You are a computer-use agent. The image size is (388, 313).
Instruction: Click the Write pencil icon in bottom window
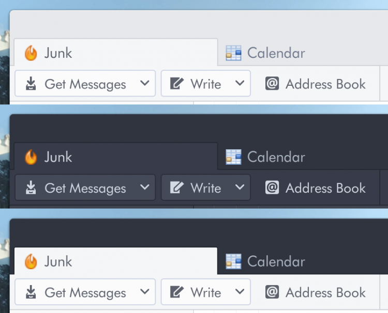point(177,292)
